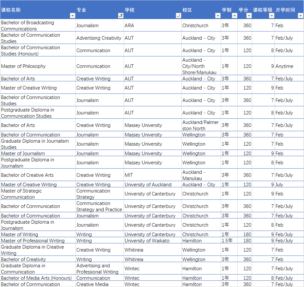Select the 1.5年 duration cell
Screen dimensions: 304x287
229,241
